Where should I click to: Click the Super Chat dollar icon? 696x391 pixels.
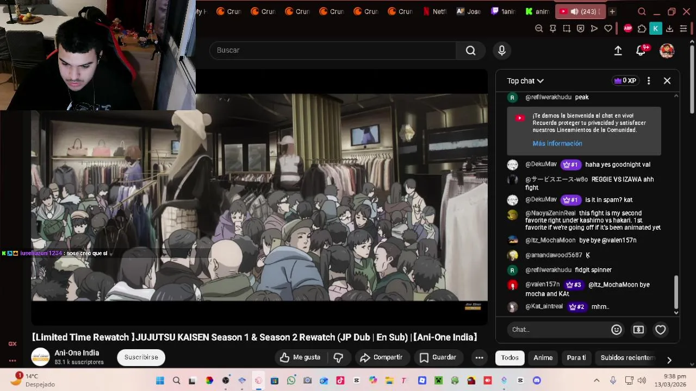click(x=638, y=330)
